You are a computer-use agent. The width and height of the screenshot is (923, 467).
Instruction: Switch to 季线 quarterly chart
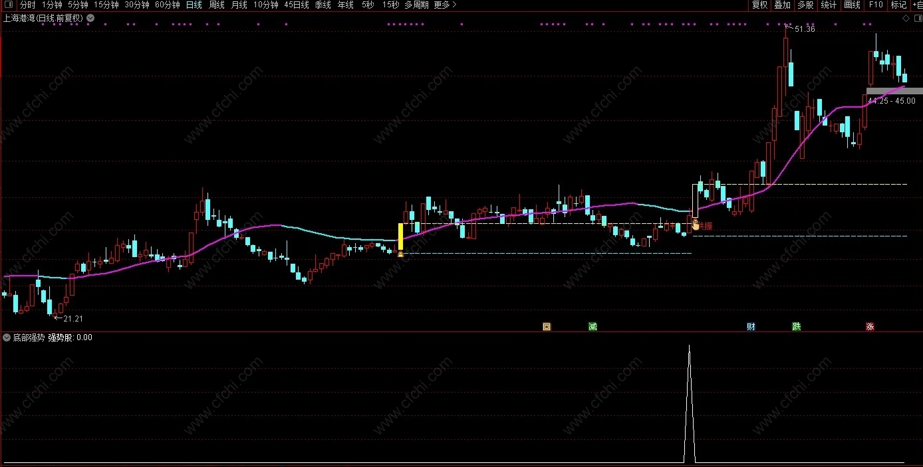(323, 5)
